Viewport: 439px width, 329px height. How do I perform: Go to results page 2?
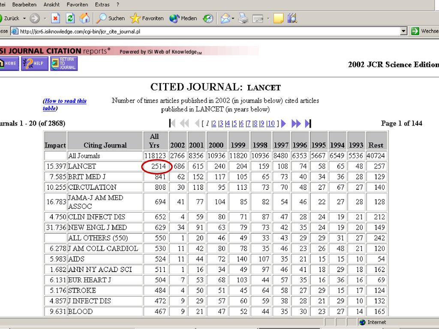click(x=214, y=124)
